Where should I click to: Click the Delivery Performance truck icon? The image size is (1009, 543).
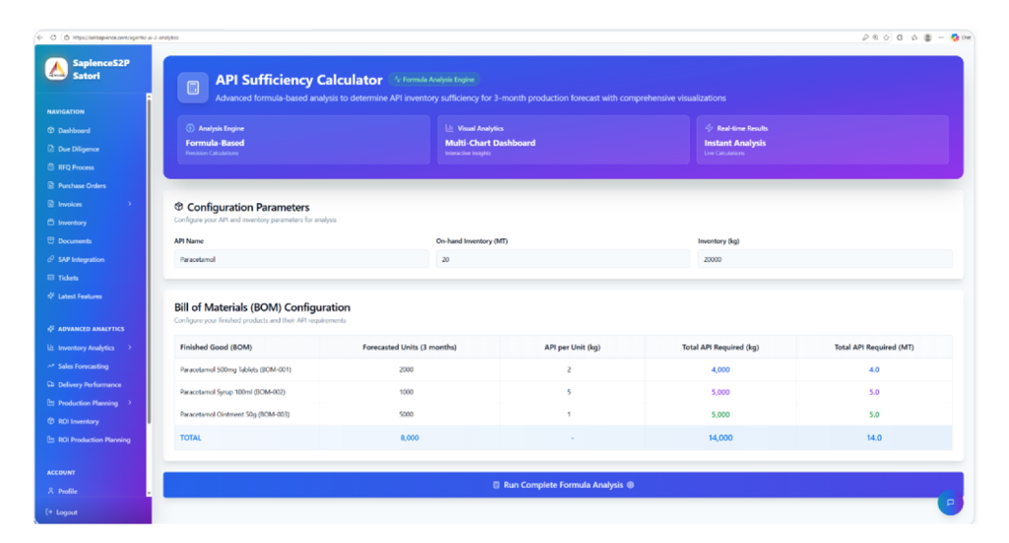51,384
